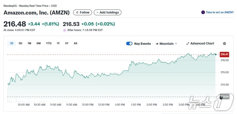Image resolution: width=237 pixels, height=114 pixels.
Task: Show the 6M price history
Action: tap(38, 43)
